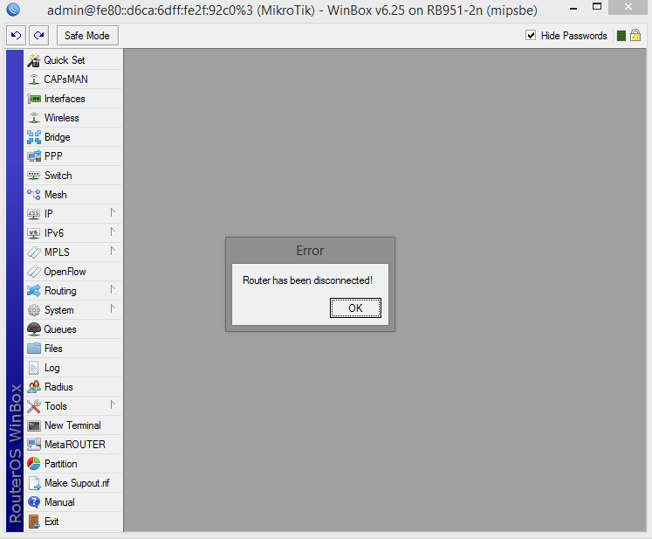Screen dimensions: 652x539
Task: Click the Manual question mark icon
Action: point(34,502)
